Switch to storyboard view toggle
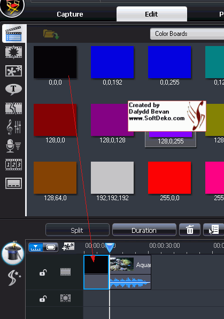 pos(51,247)
